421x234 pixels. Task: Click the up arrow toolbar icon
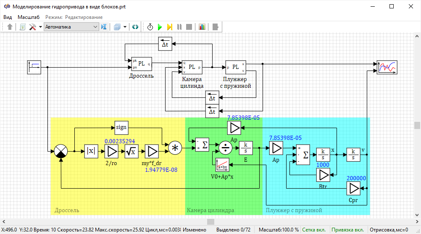click(10, 27)
